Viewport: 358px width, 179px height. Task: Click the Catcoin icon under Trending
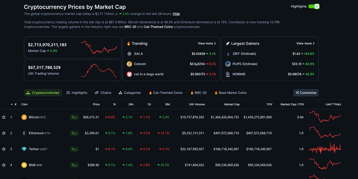tap(129, 64)
